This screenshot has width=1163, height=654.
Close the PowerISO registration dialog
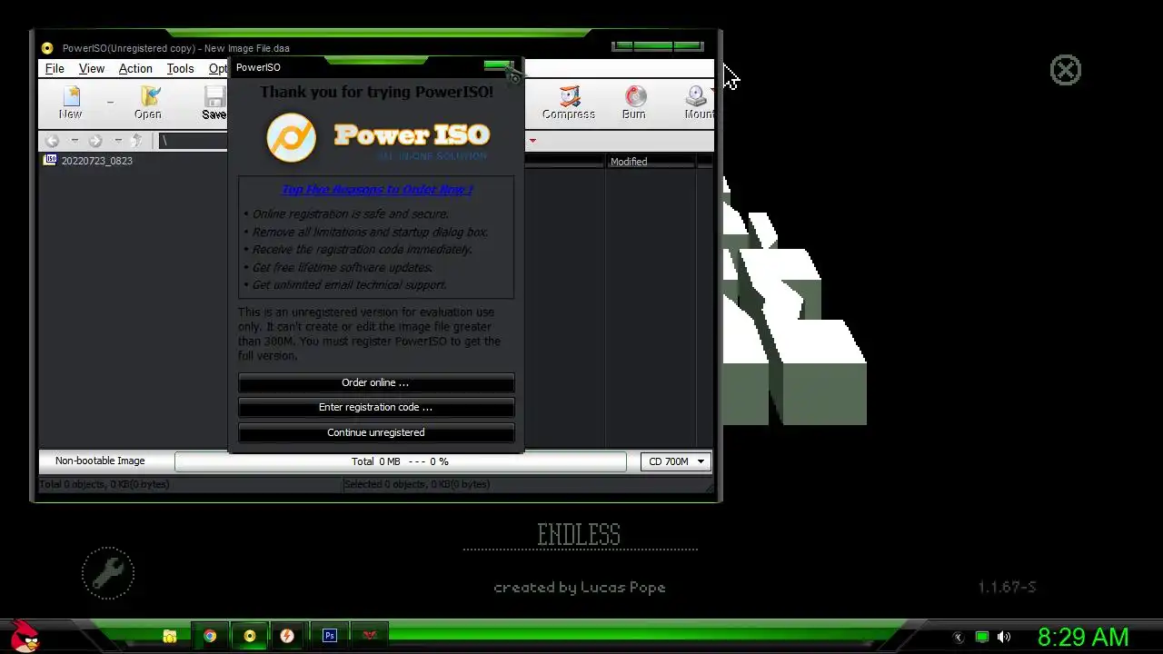499,65
